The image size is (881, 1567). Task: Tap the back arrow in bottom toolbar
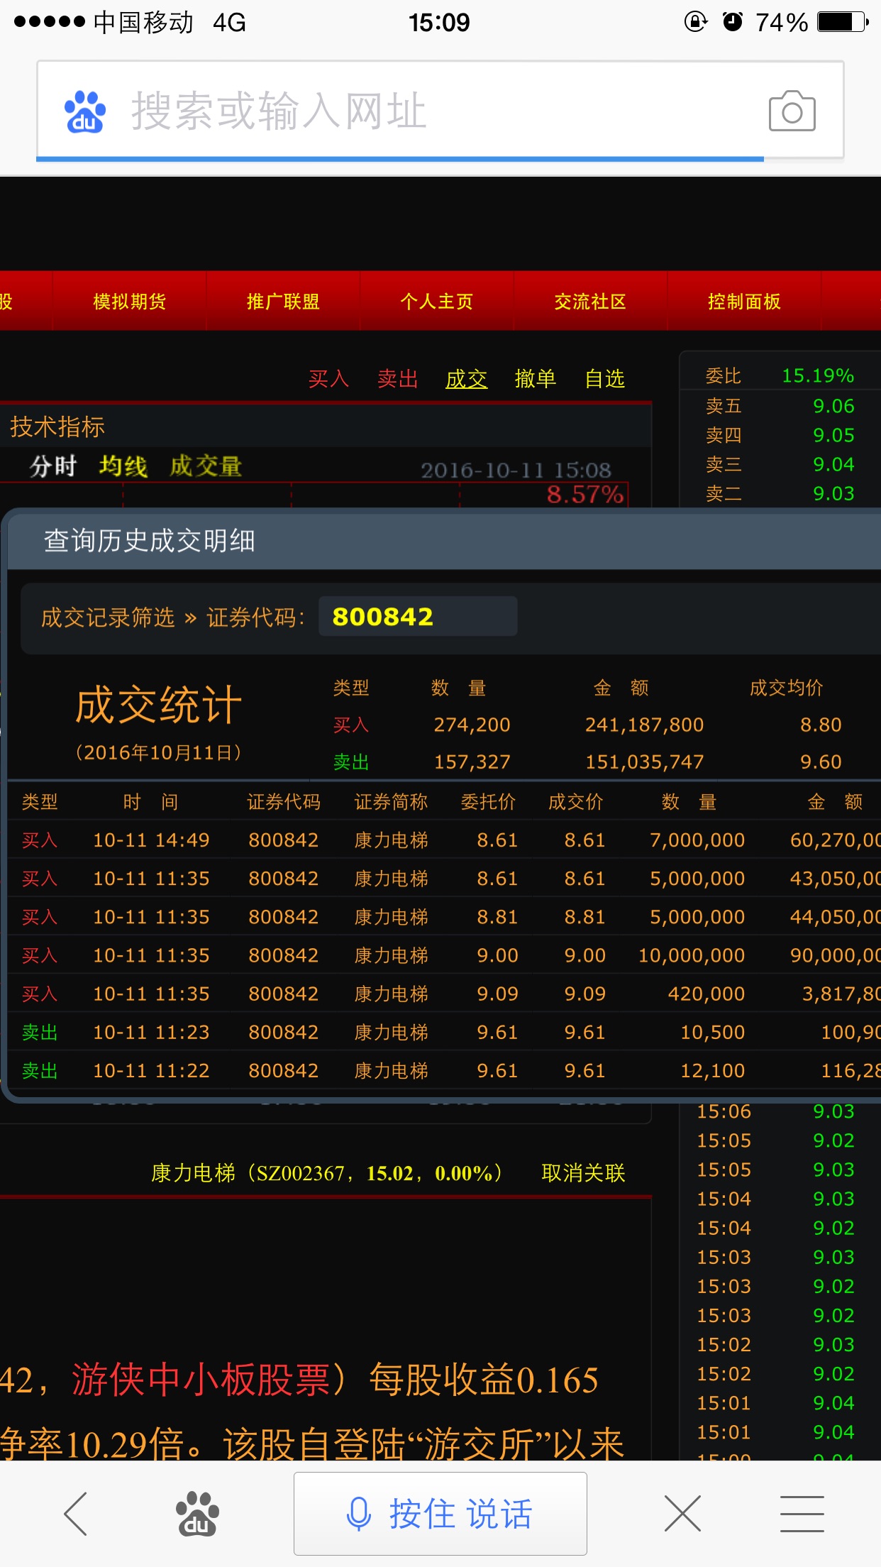click(x=76, y=1513)
